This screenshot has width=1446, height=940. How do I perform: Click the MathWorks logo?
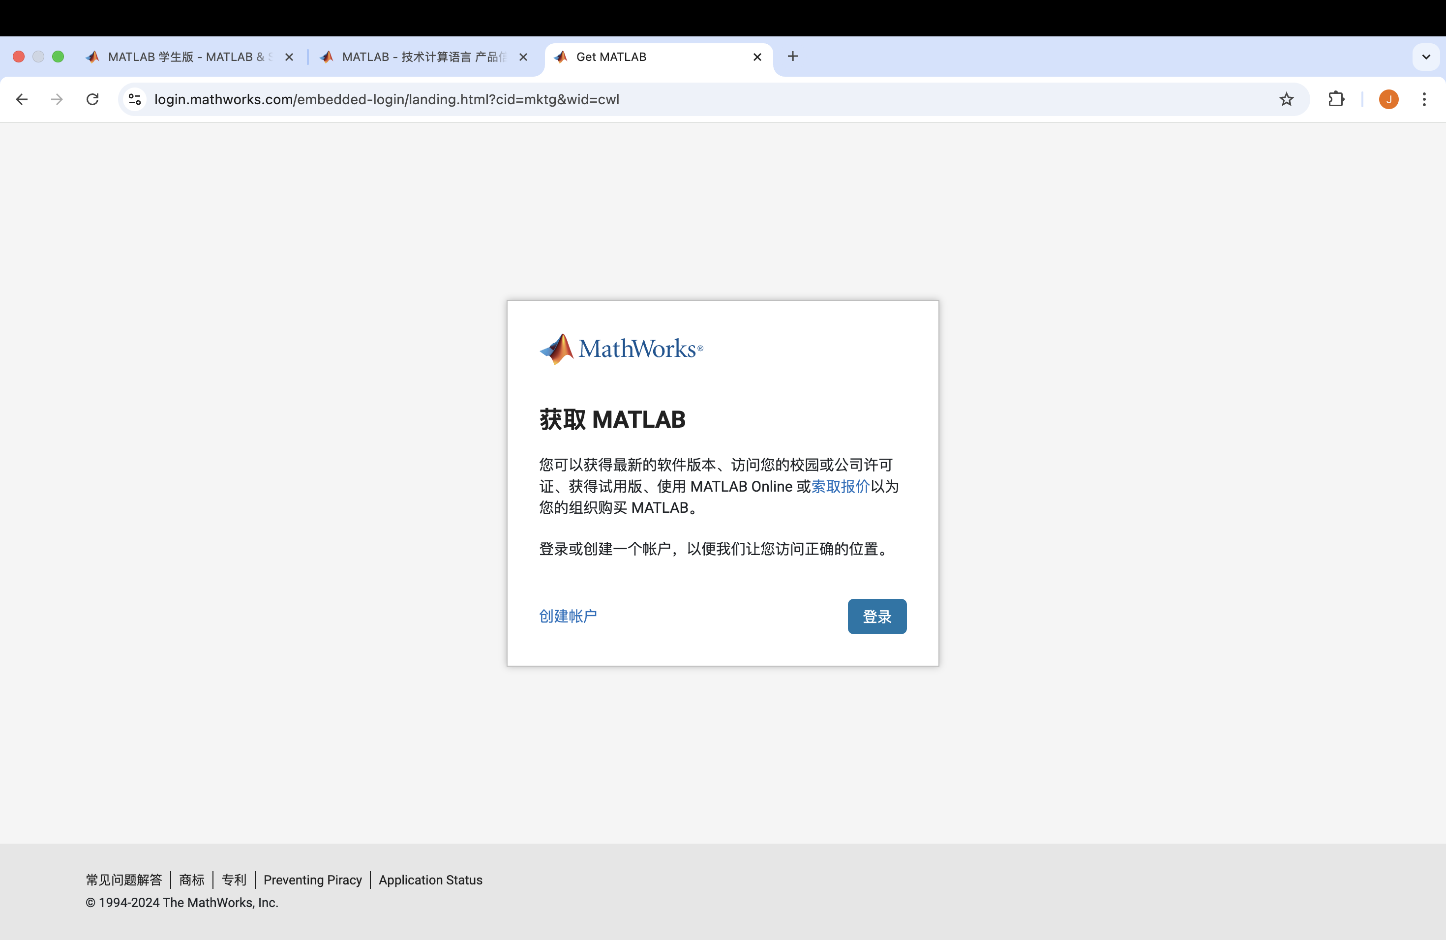click(621, 349)
